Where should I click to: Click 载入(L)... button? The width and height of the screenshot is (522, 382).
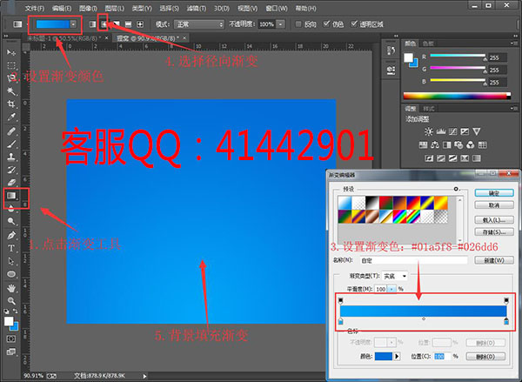click(494, 220)
